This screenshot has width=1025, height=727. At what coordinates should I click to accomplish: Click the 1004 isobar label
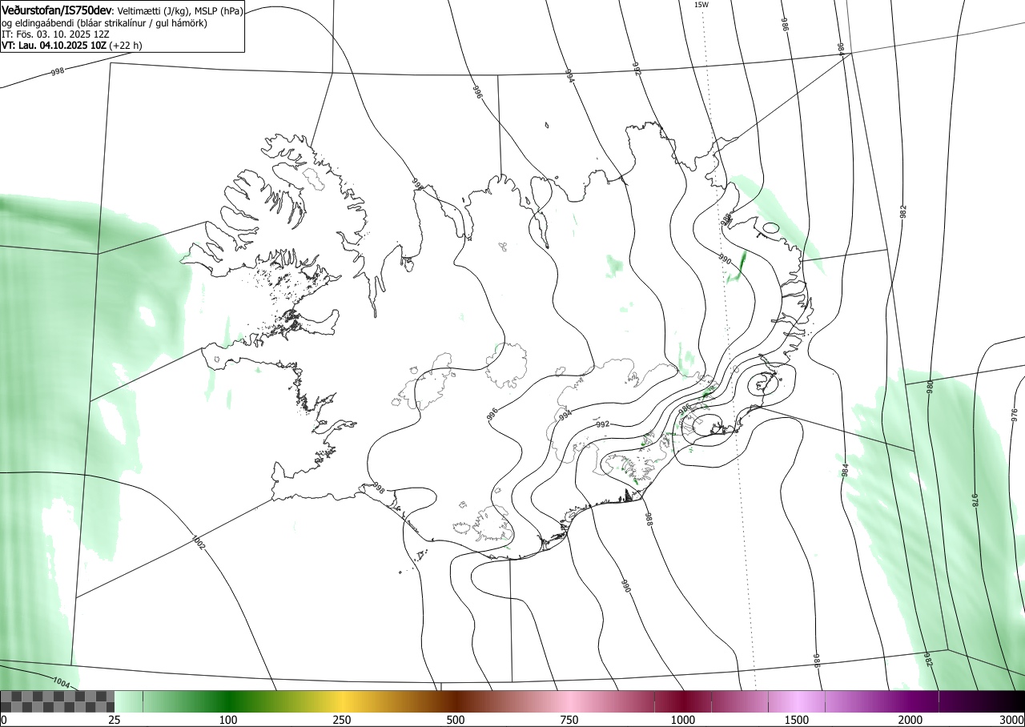(61, 682)
